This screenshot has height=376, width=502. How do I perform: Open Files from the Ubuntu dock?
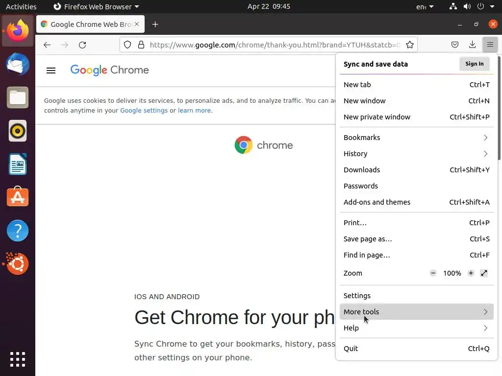point(18,97)
